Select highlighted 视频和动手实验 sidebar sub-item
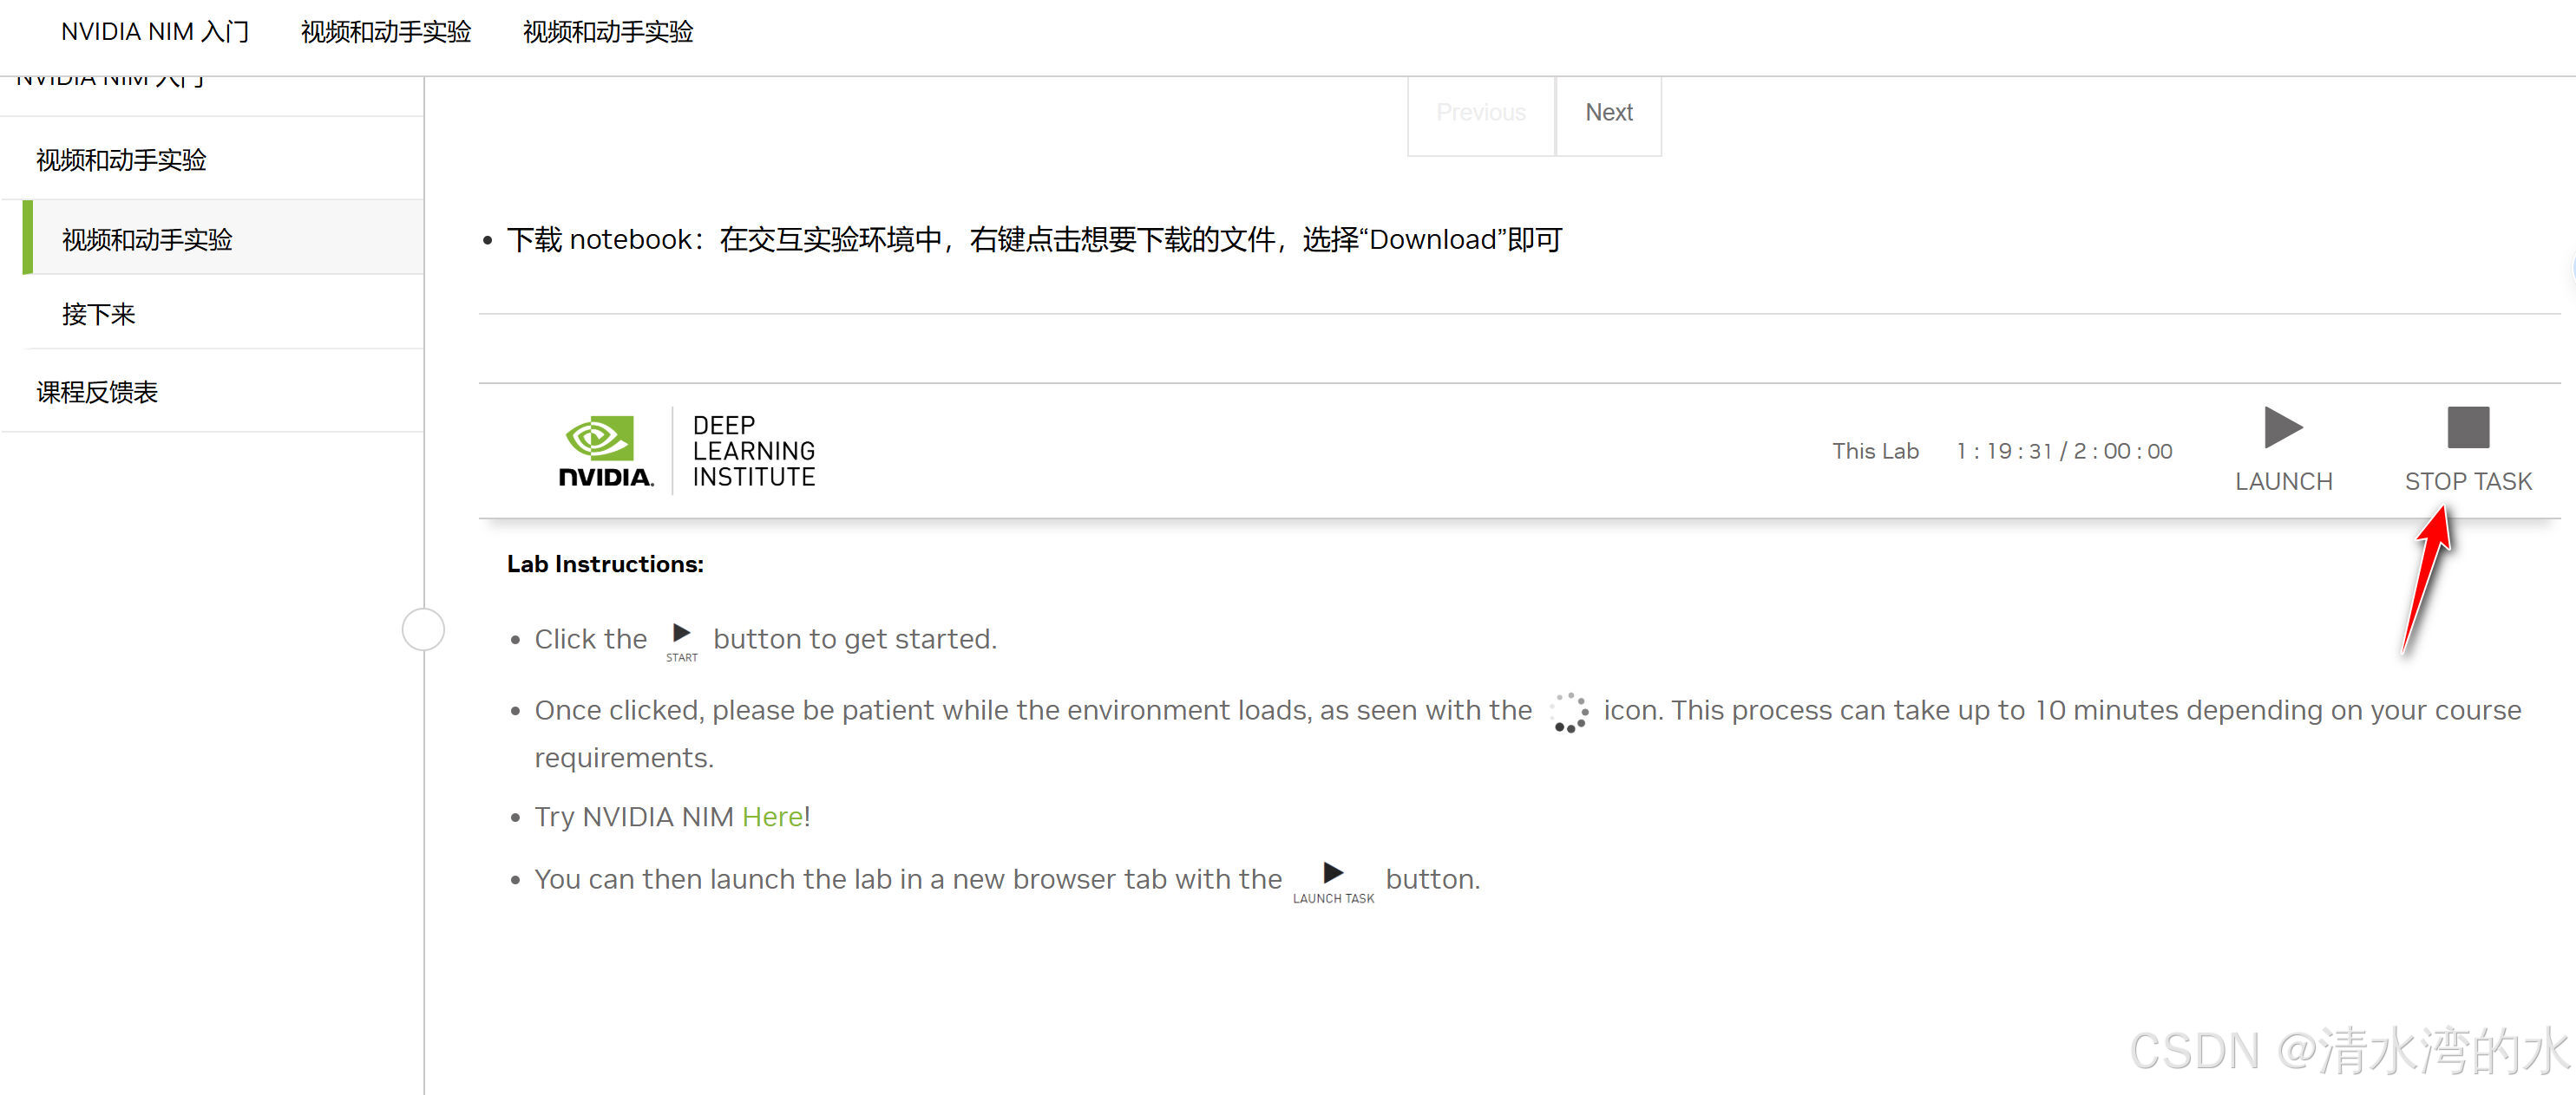 click(147, 240)
